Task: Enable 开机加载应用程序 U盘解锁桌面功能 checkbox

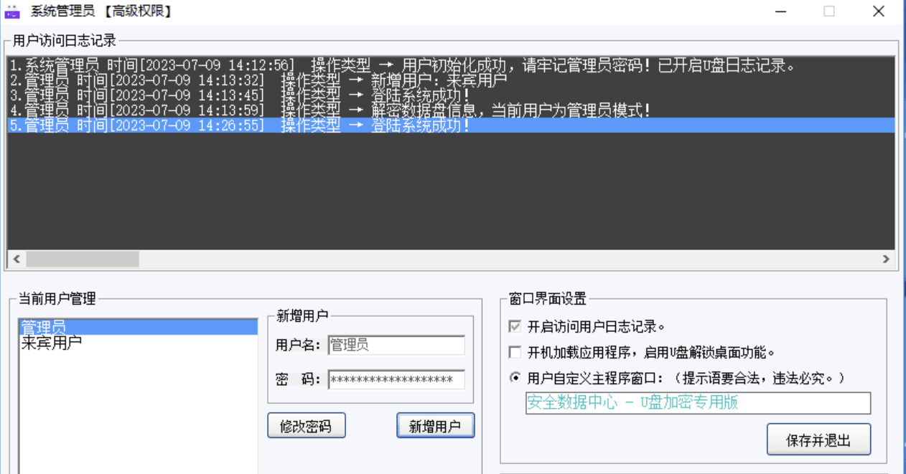Action: click(514, 351)
